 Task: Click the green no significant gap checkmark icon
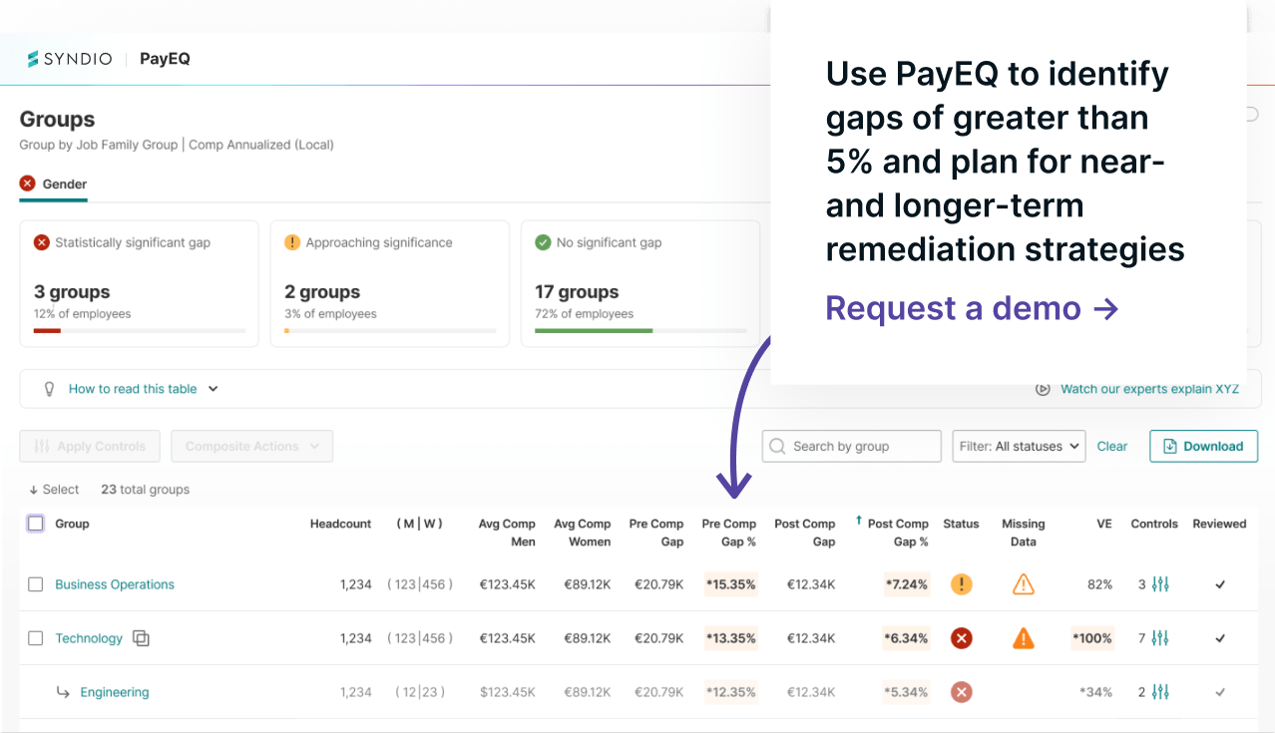(x=543, y=242)
